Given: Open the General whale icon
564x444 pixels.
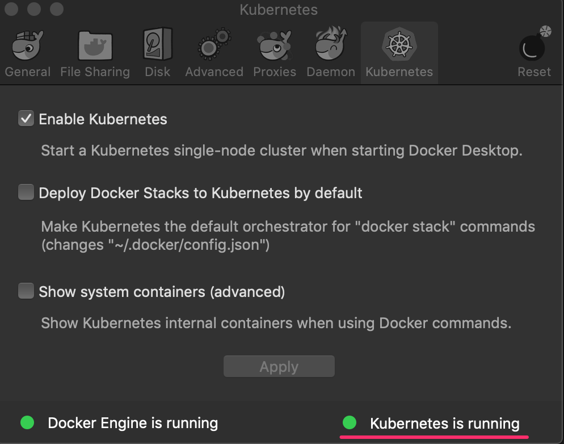Looking at the screenshot, I should pos(28,47).
